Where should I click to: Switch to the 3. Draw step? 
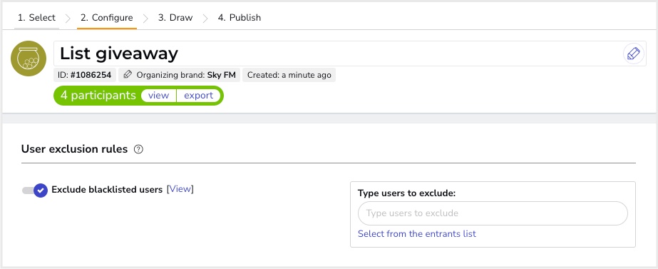pos(175,18)
